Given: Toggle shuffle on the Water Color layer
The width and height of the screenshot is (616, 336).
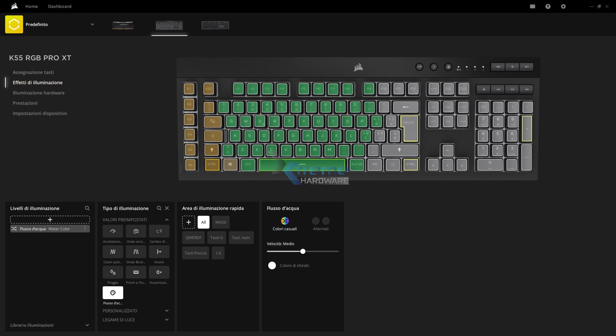Looking at the screenshot, I should pos(14,229).
